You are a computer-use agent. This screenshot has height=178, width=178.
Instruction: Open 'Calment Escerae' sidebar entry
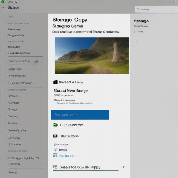(x=19, y=53)
